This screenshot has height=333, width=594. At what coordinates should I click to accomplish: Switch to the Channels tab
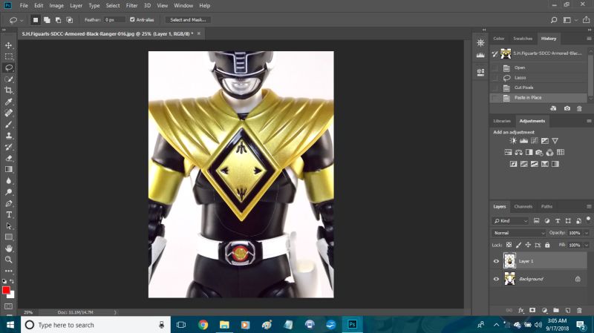coord(523,207)
